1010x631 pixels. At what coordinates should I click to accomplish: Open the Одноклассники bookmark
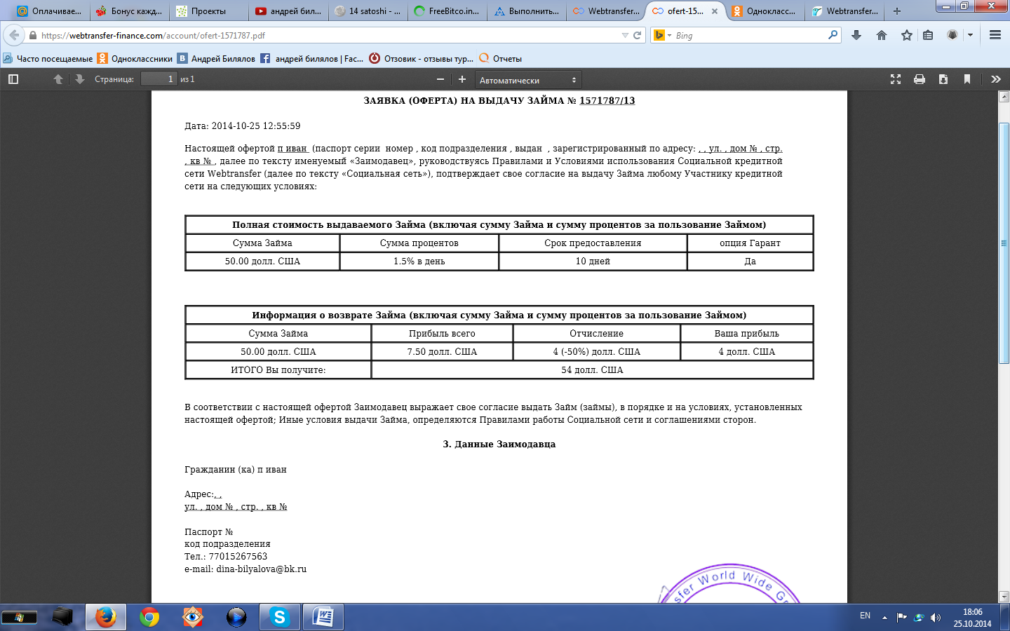(135, 59)
